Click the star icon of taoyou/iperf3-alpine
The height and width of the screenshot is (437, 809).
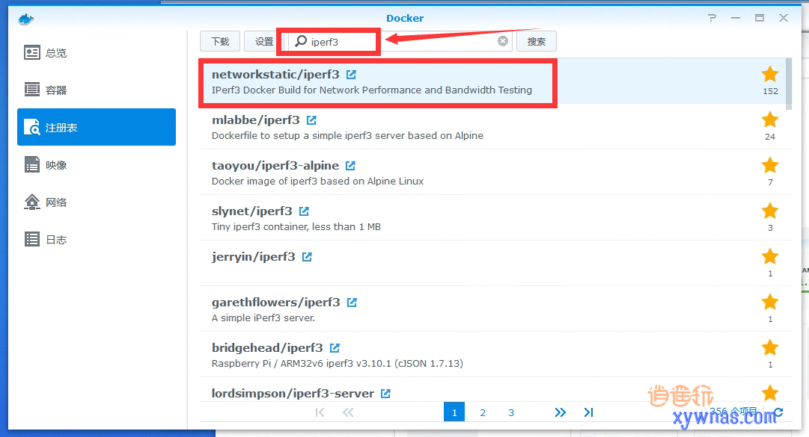click(770, 165)
